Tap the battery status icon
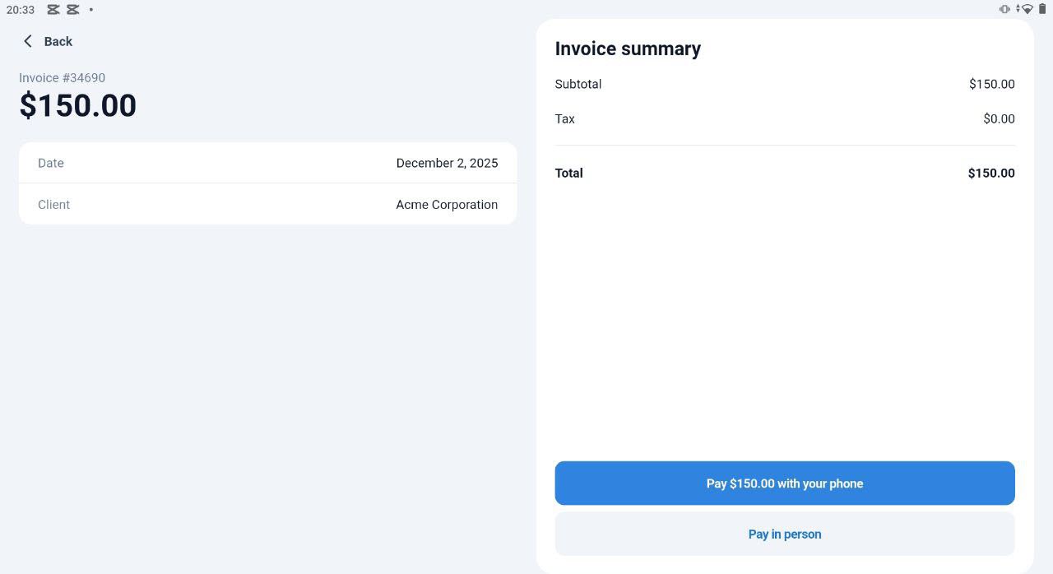Viewport: 1053px width, 574px height. (x=1042, y=9)
